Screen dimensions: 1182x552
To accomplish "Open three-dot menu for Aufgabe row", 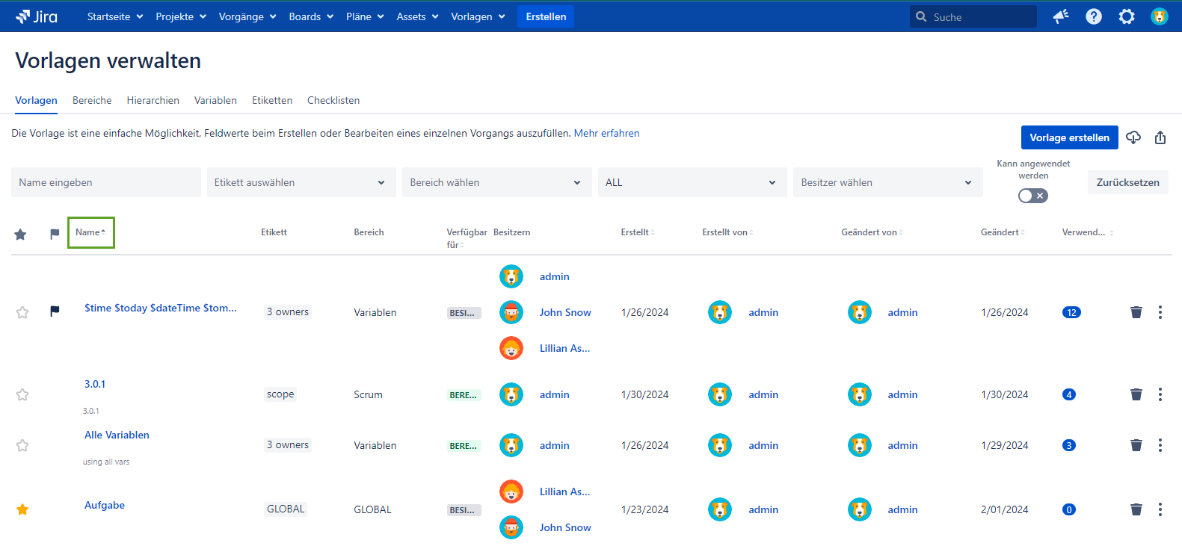I will pyautogui.click(x=1160, y=509).
